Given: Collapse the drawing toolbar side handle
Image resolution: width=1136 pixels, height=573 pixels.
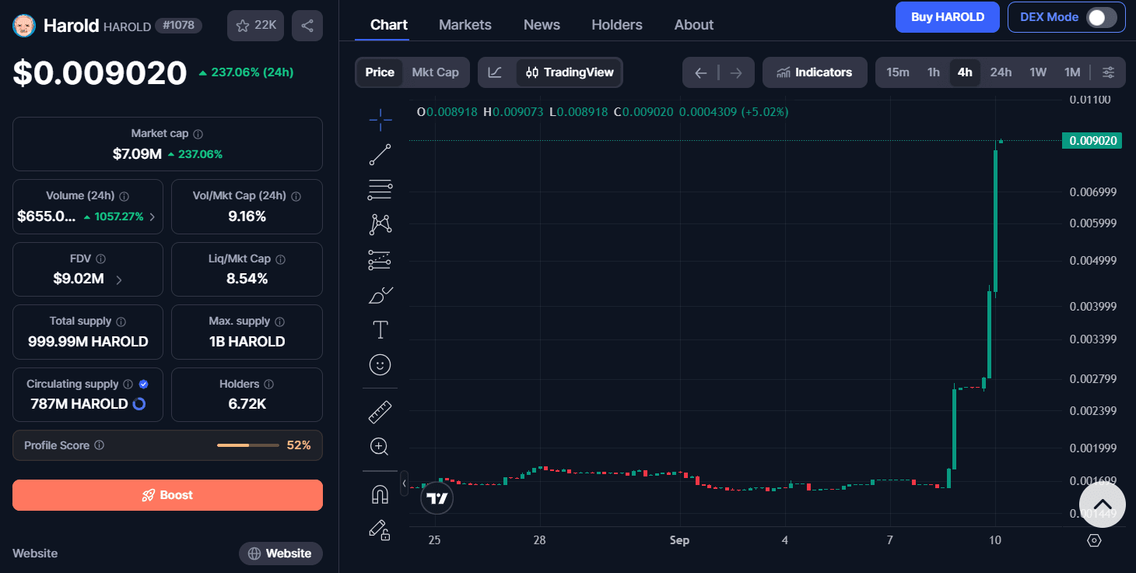Looking at the screenshot, I should 404,483.
